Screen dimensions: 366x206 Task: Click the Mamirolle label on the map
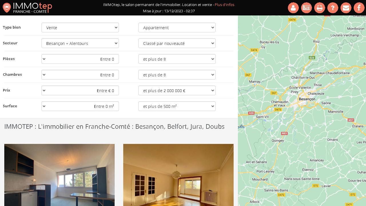335,112
